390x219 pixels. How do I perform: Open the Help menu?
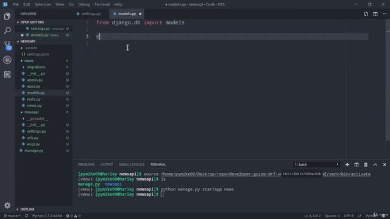pyautogui.click(x=118, y=4)
